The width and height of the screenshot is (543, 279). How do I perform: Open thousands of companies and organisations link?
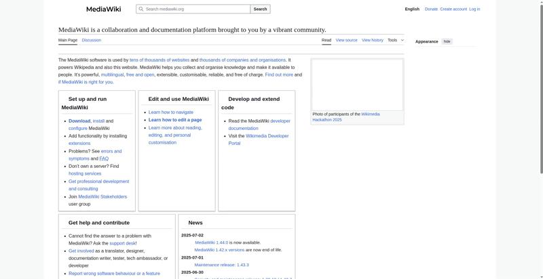click(242, 60)
